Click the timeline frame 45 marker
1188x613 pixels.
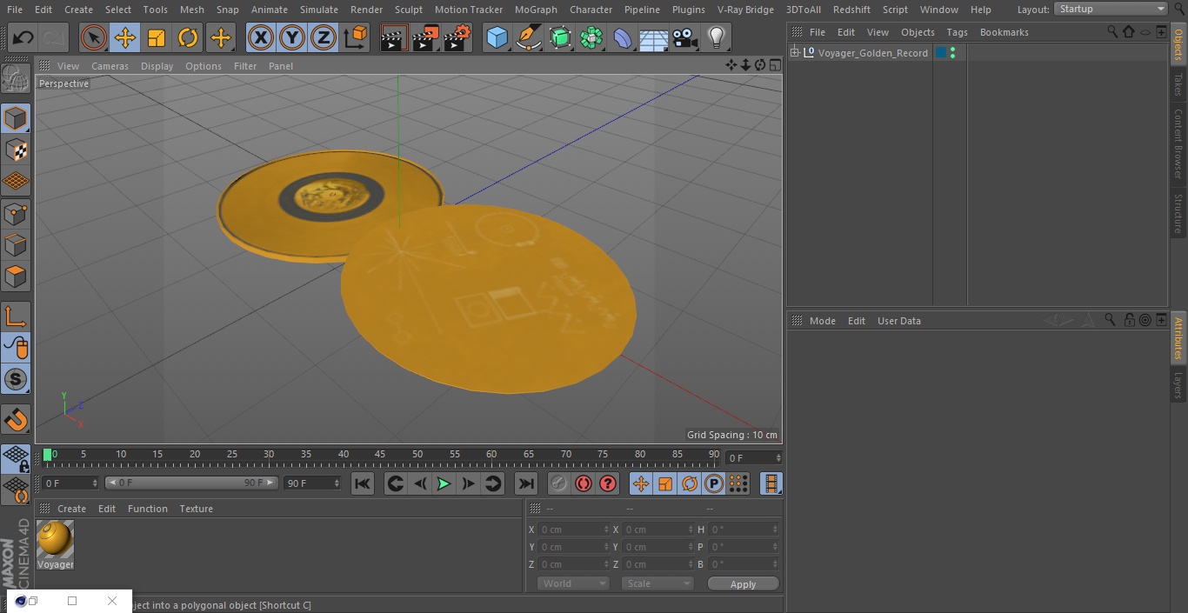click(380, 454)
